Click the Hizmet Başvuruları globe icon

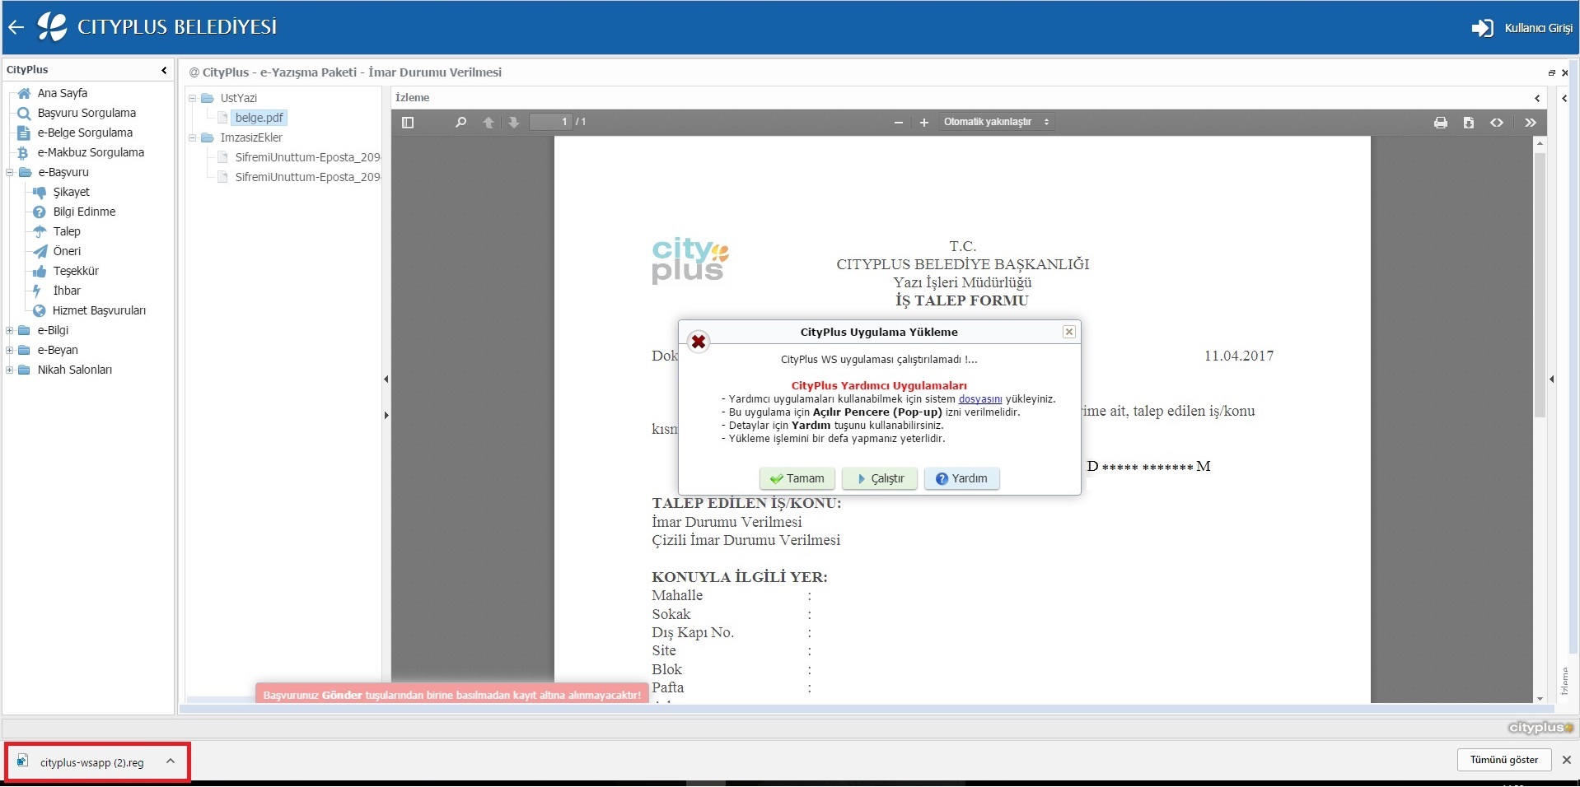pyautogui.click(x=39, y=310)
